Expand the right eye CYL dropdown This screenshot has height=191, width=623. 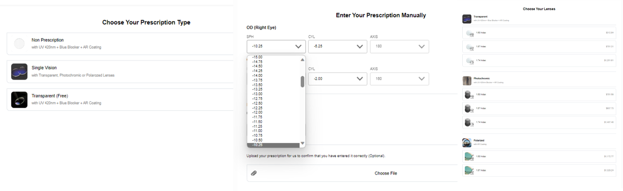coord(337,46)
